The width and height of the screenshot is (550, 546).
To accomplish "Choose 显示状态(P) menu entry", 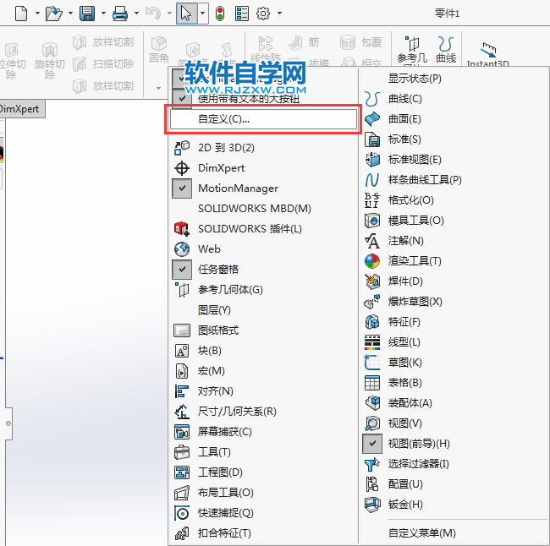I will point(415,79).
